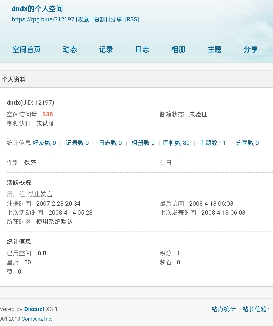
Task: Click the 性别 value 保密
Action: [x=30, y=163]
